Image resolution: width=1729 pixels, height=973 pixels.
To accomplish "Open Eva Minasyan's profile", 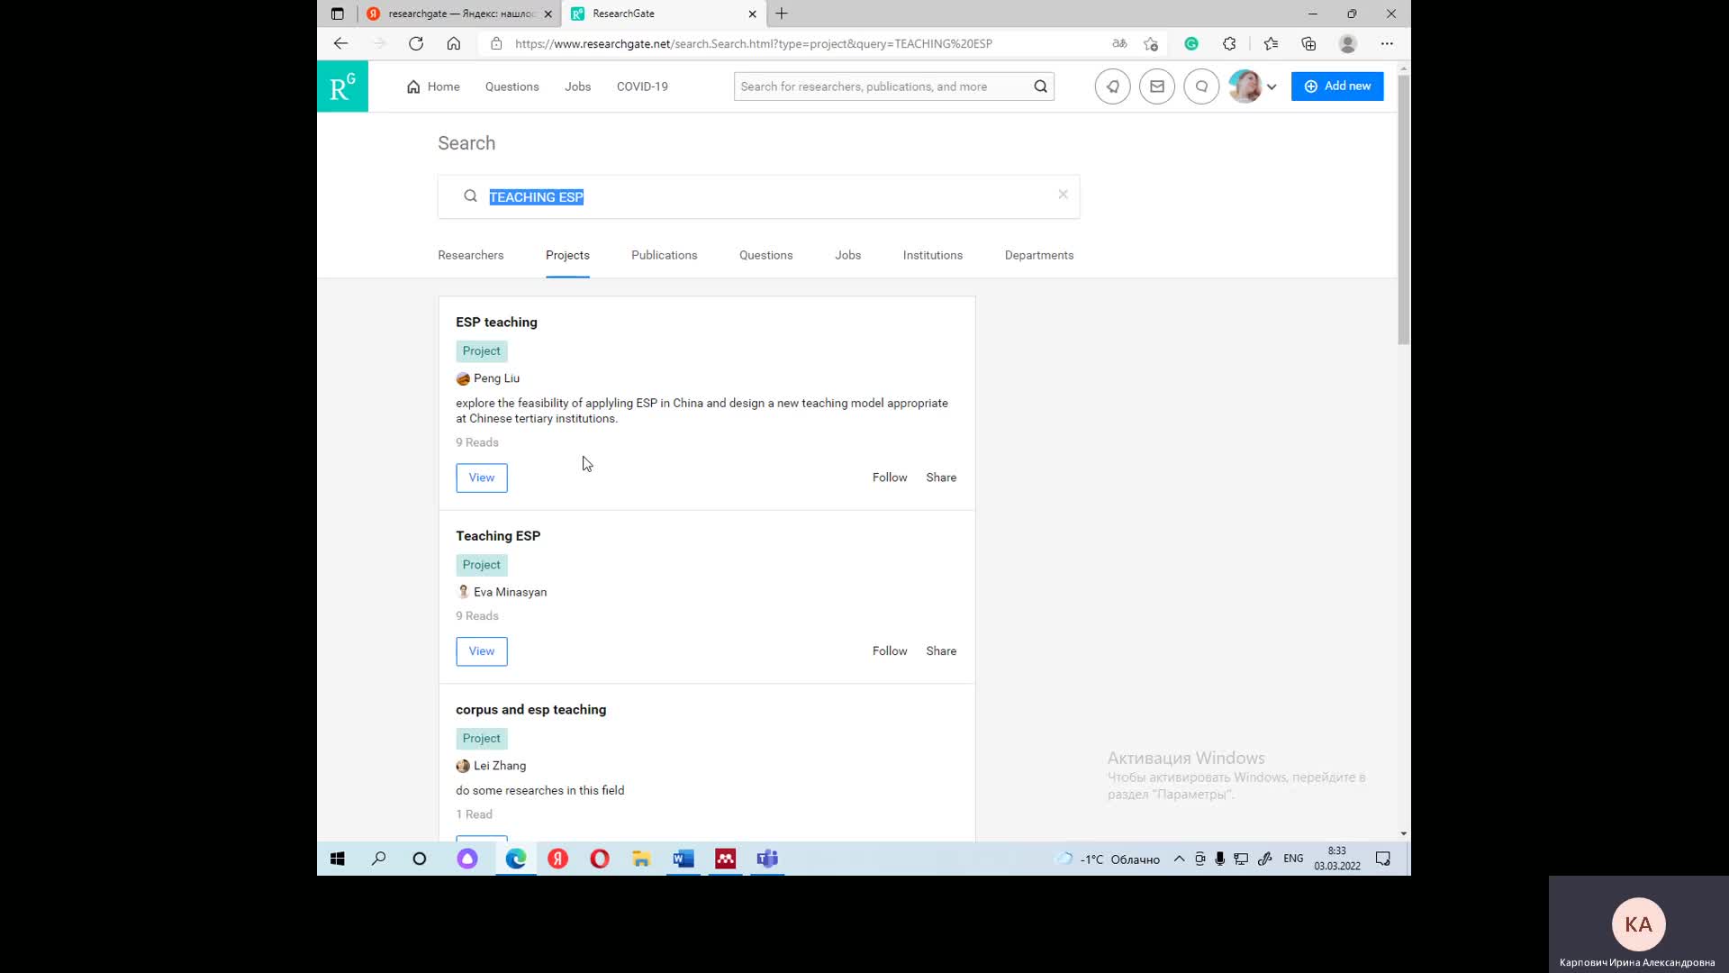I will pyautogui.click(x=510, y=592).
